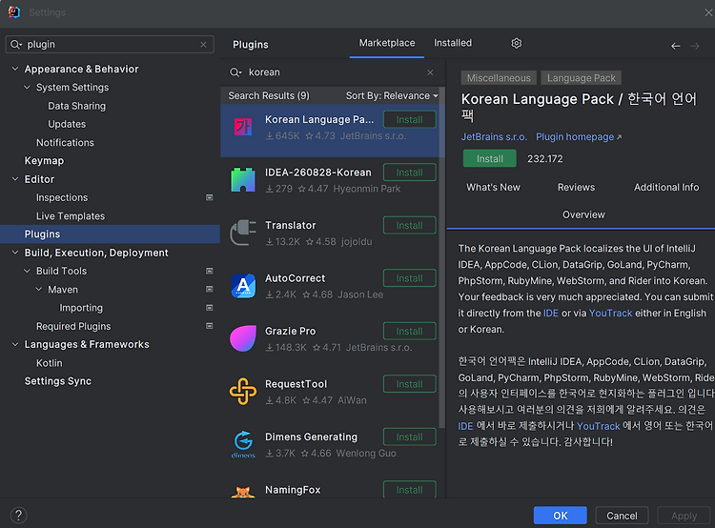Screen dimensions: 715x528
Task: Click the Cancel button
Action: [622, 516]
